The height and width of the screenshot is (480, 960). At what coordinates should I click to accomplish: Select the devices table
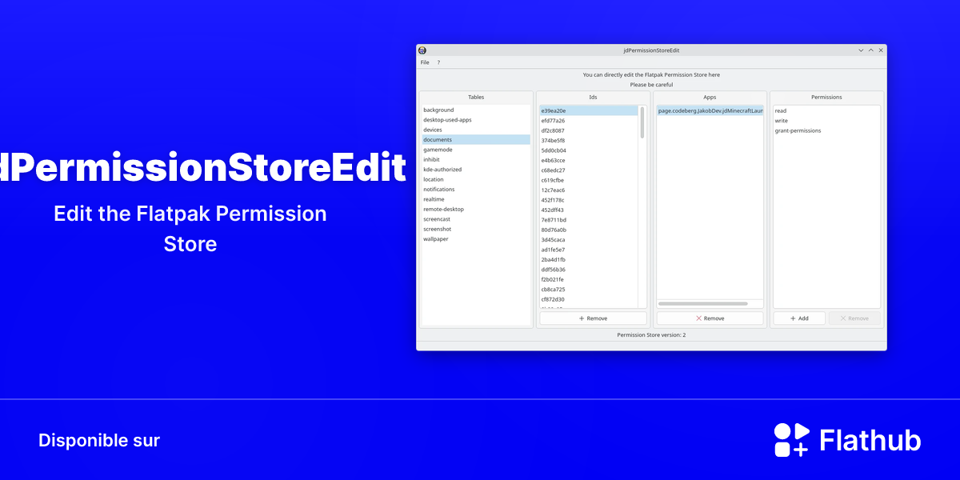click(x=476, y=130)
